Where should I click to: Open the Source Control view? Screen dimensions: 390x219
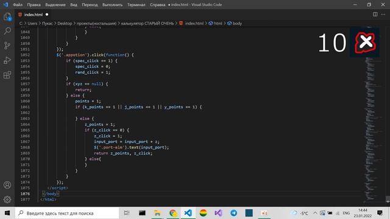[x=7, y=46]
